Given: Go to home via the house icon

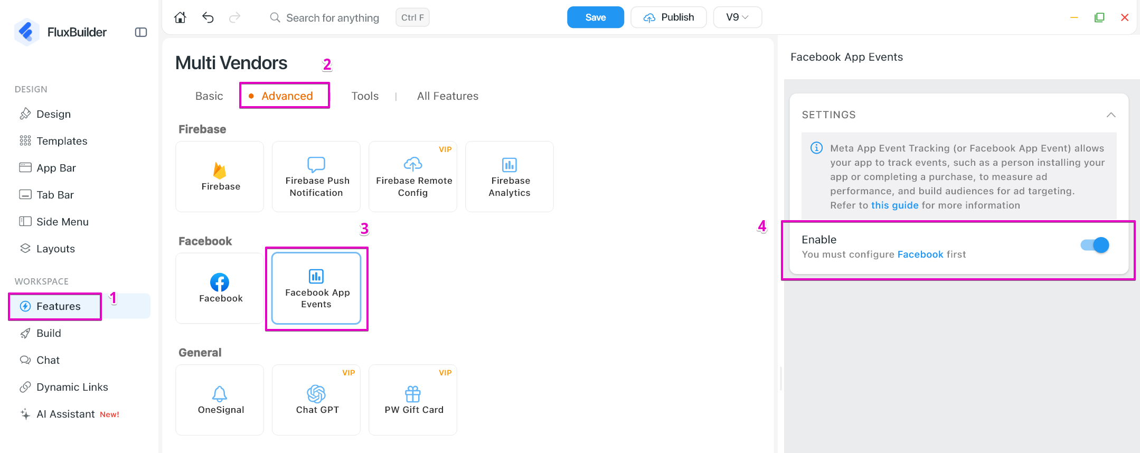Looking at the screenshot, I should (x=180, y=17).
